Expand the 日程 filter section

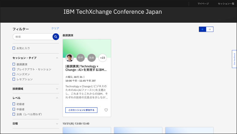(57, 124)
